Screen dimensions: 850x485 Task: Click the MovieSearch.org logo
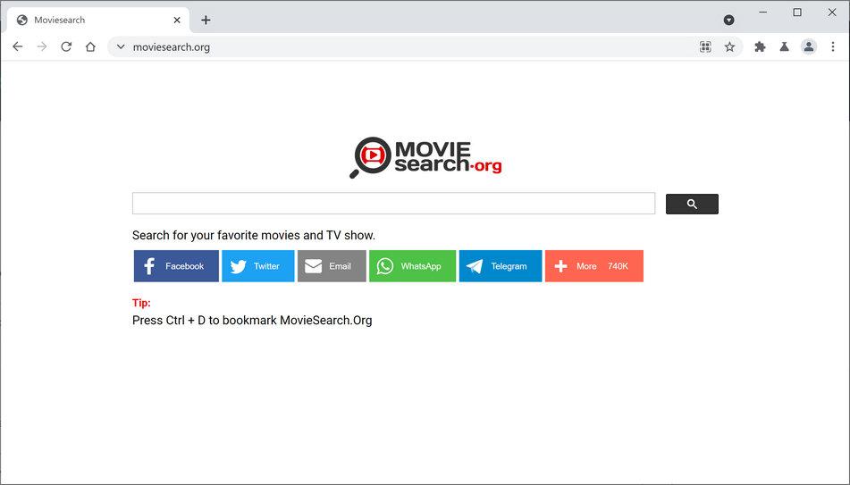(425, 157)
